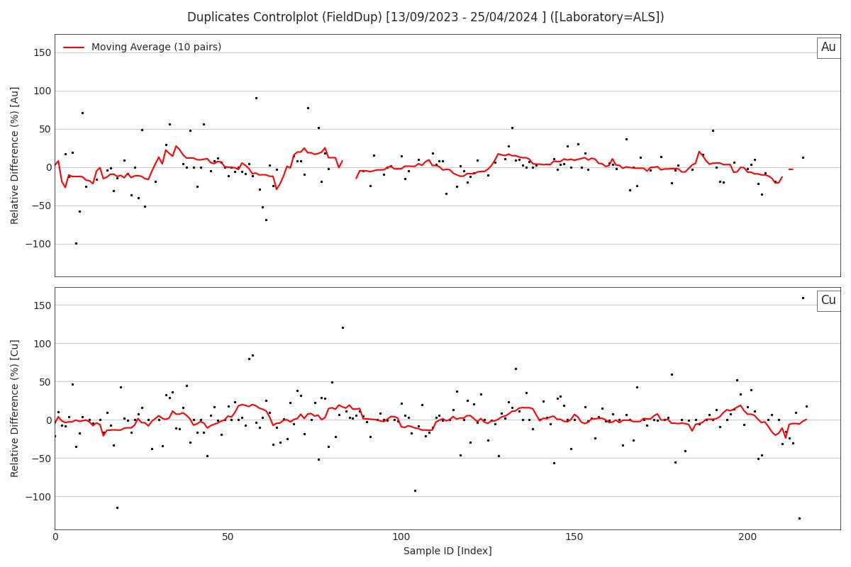This screenshot has width=851, height=567.
Task: Click the highest Au data point near 90%
Action: click(256, 98)
